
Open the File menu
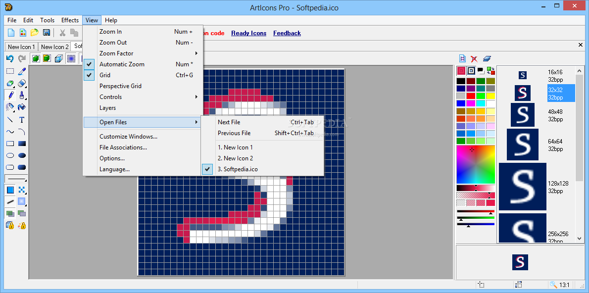point(12,20)
